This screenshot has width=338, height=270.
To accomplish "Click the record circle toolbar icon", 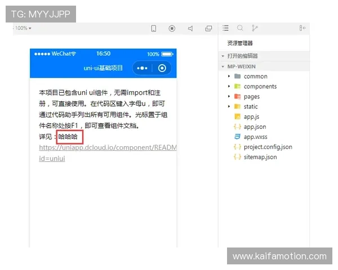I will (172, 29).
